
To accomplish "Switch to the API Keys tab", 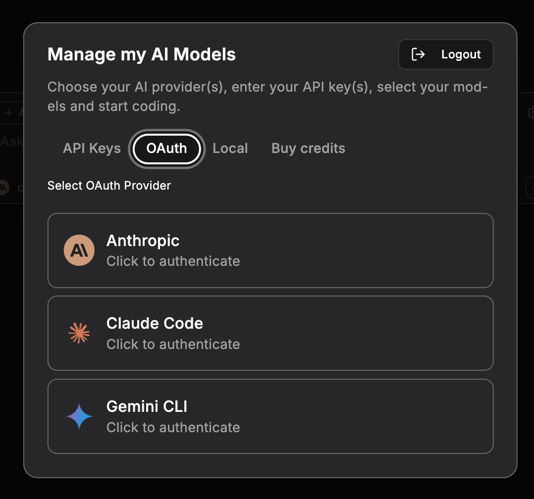I will coord(92,148).
